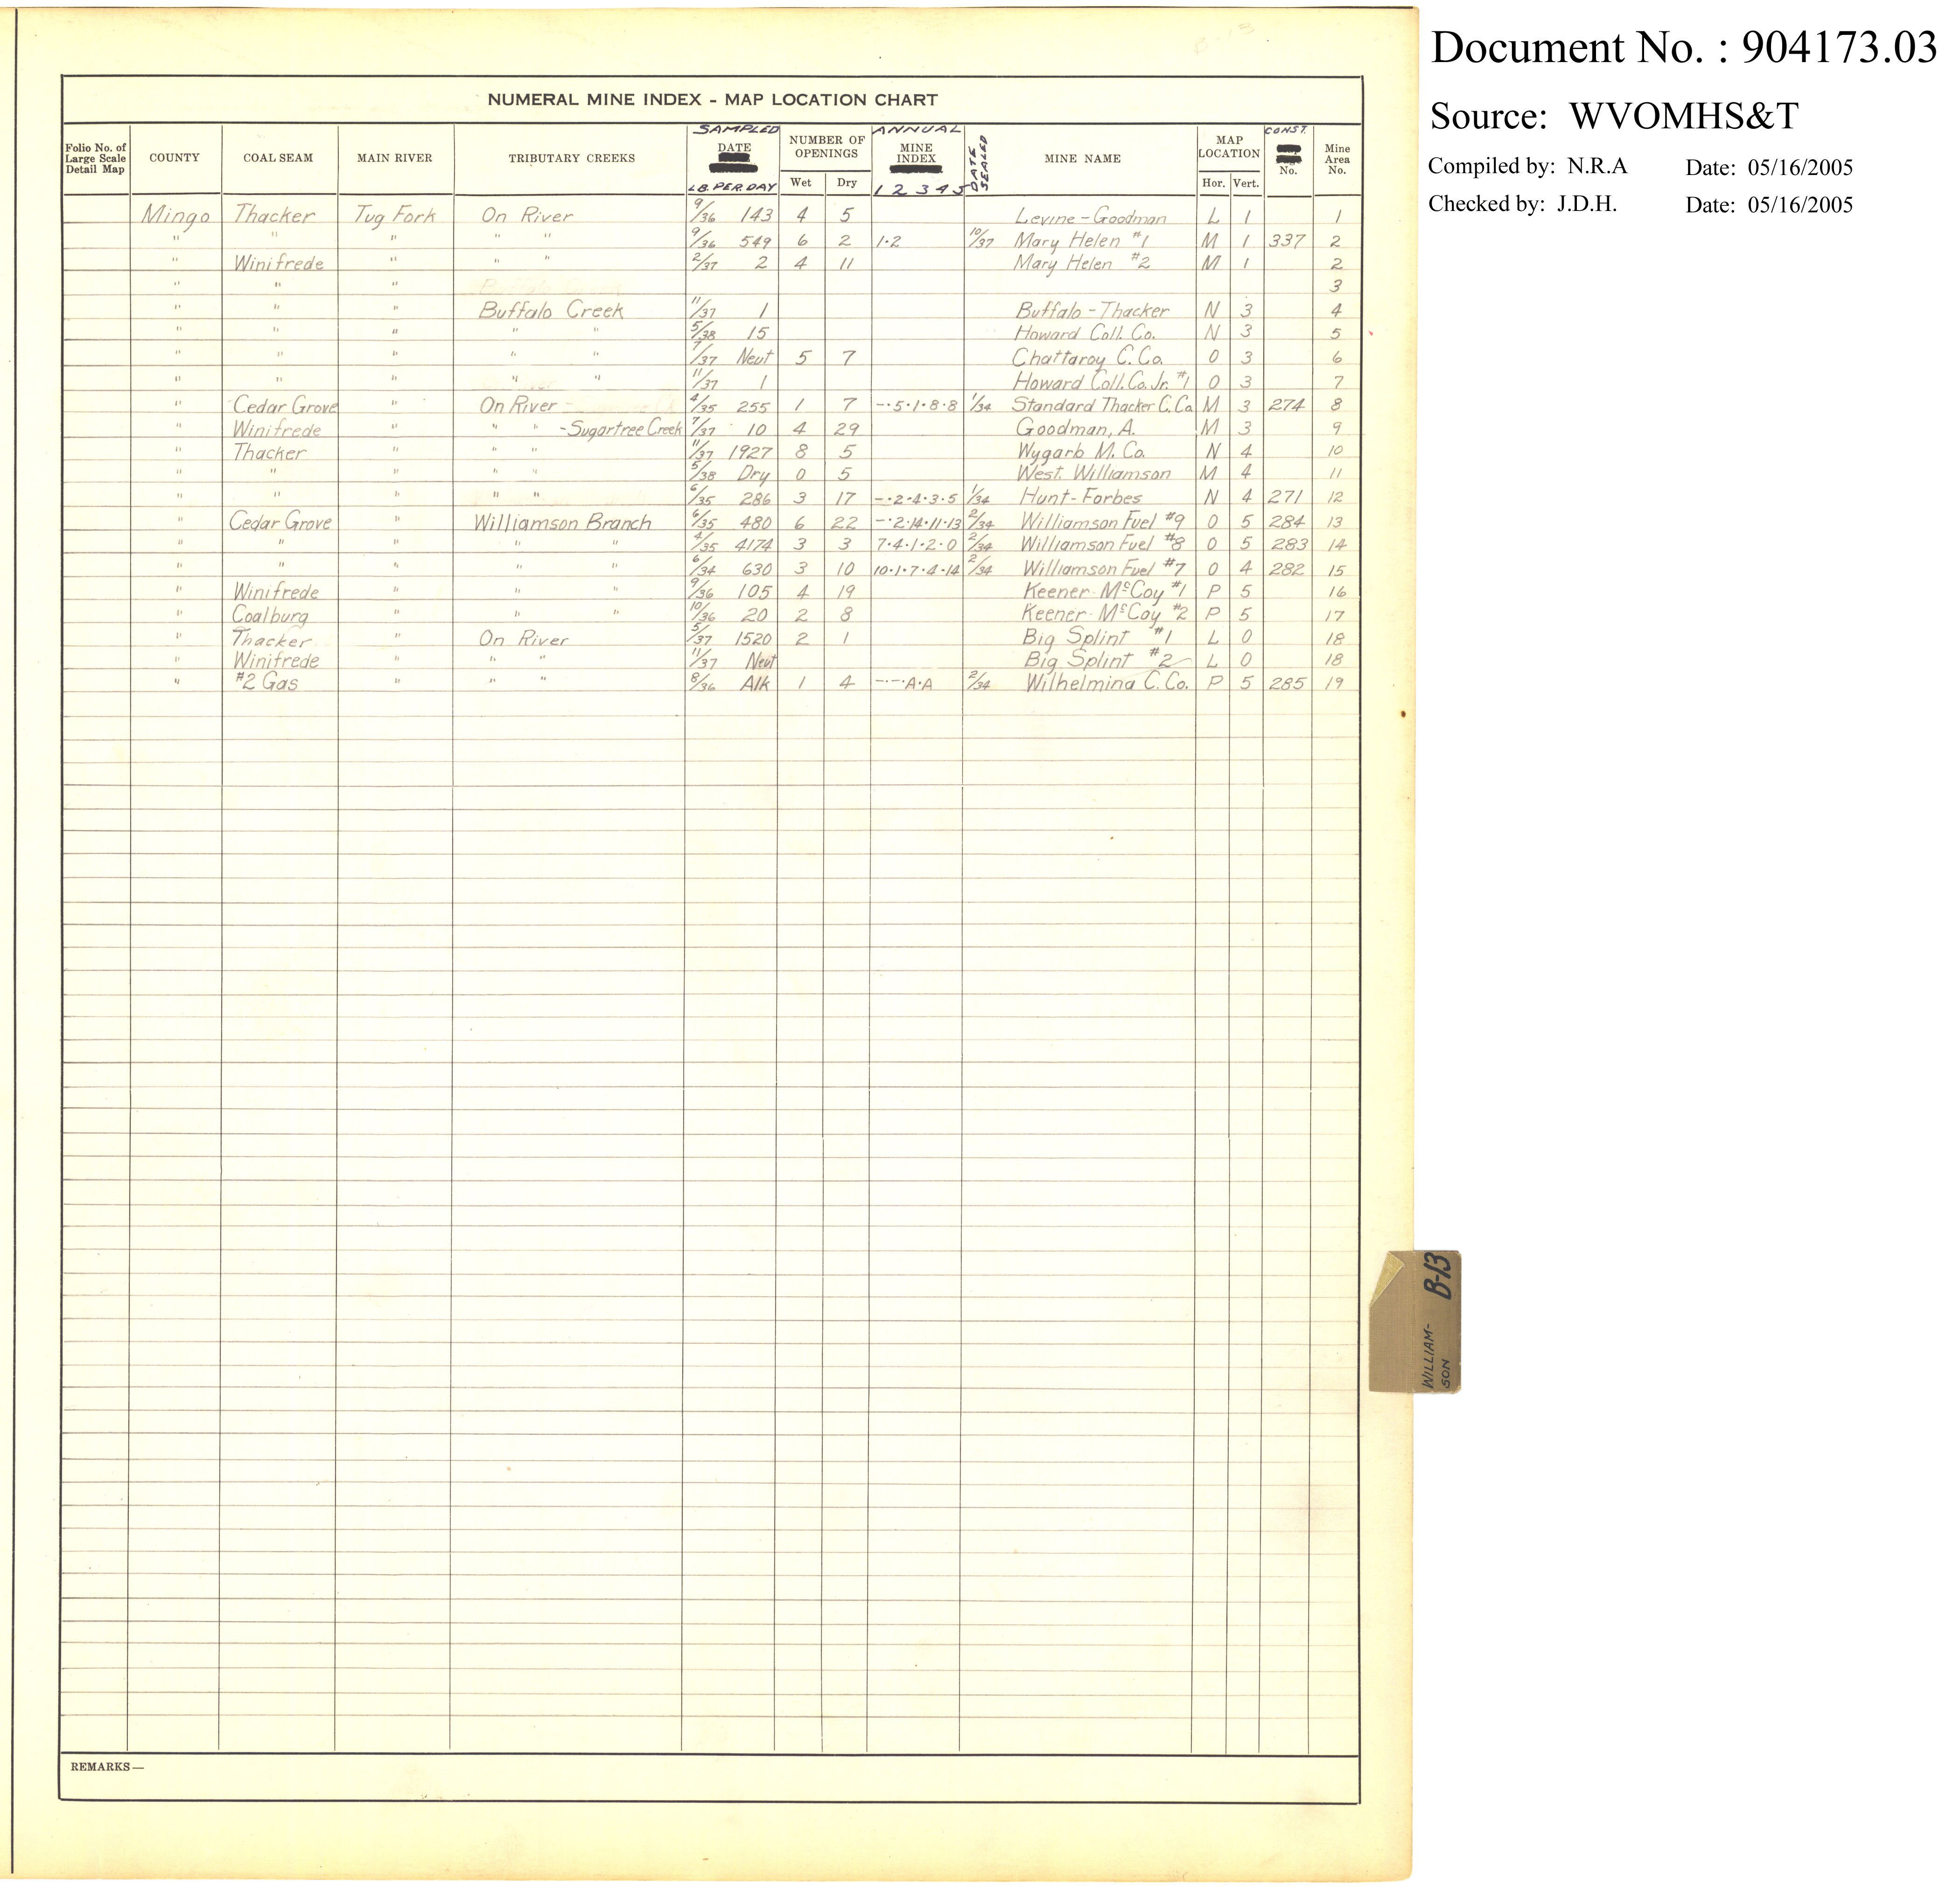Click the chart title heading
Viewport: 1960px width, 1886px height.
711,100
